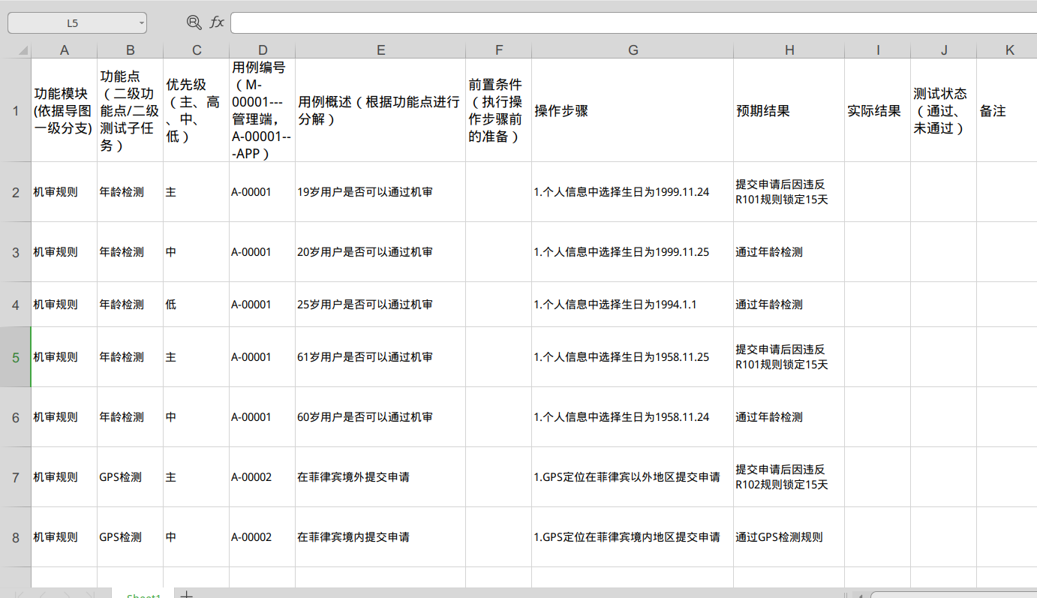
Task: Open the Insert Function (fx) icon
Action: tap(218, 23)
